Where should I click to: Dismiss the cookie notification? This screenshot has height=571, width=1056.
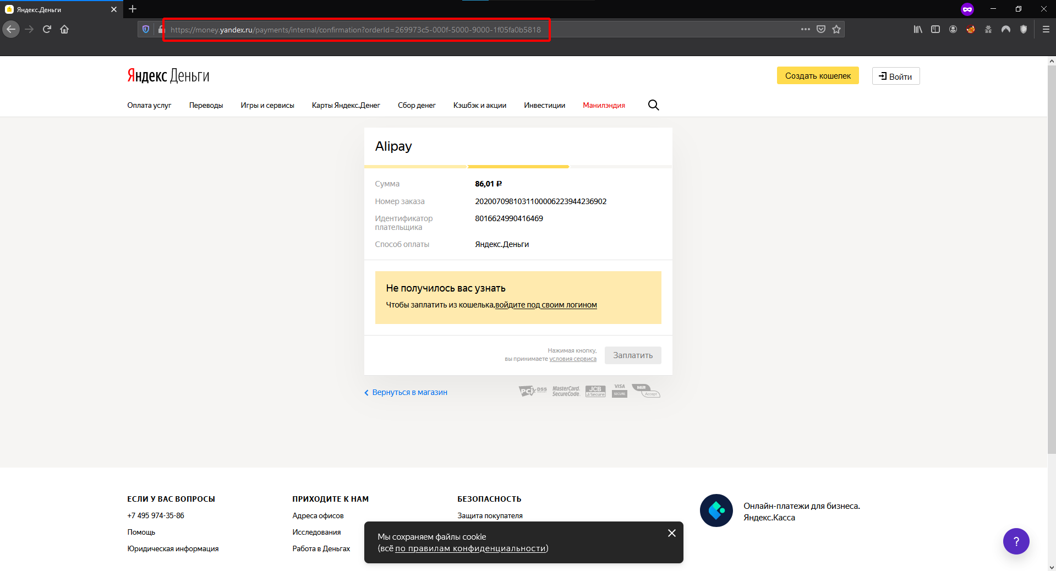click(x=671, y=533)
